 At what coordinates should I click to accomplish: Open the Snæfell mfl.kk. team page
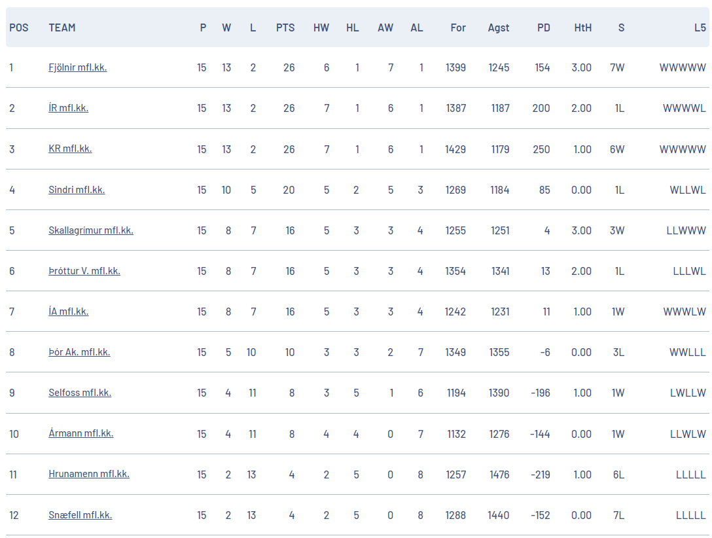(80, 515)
